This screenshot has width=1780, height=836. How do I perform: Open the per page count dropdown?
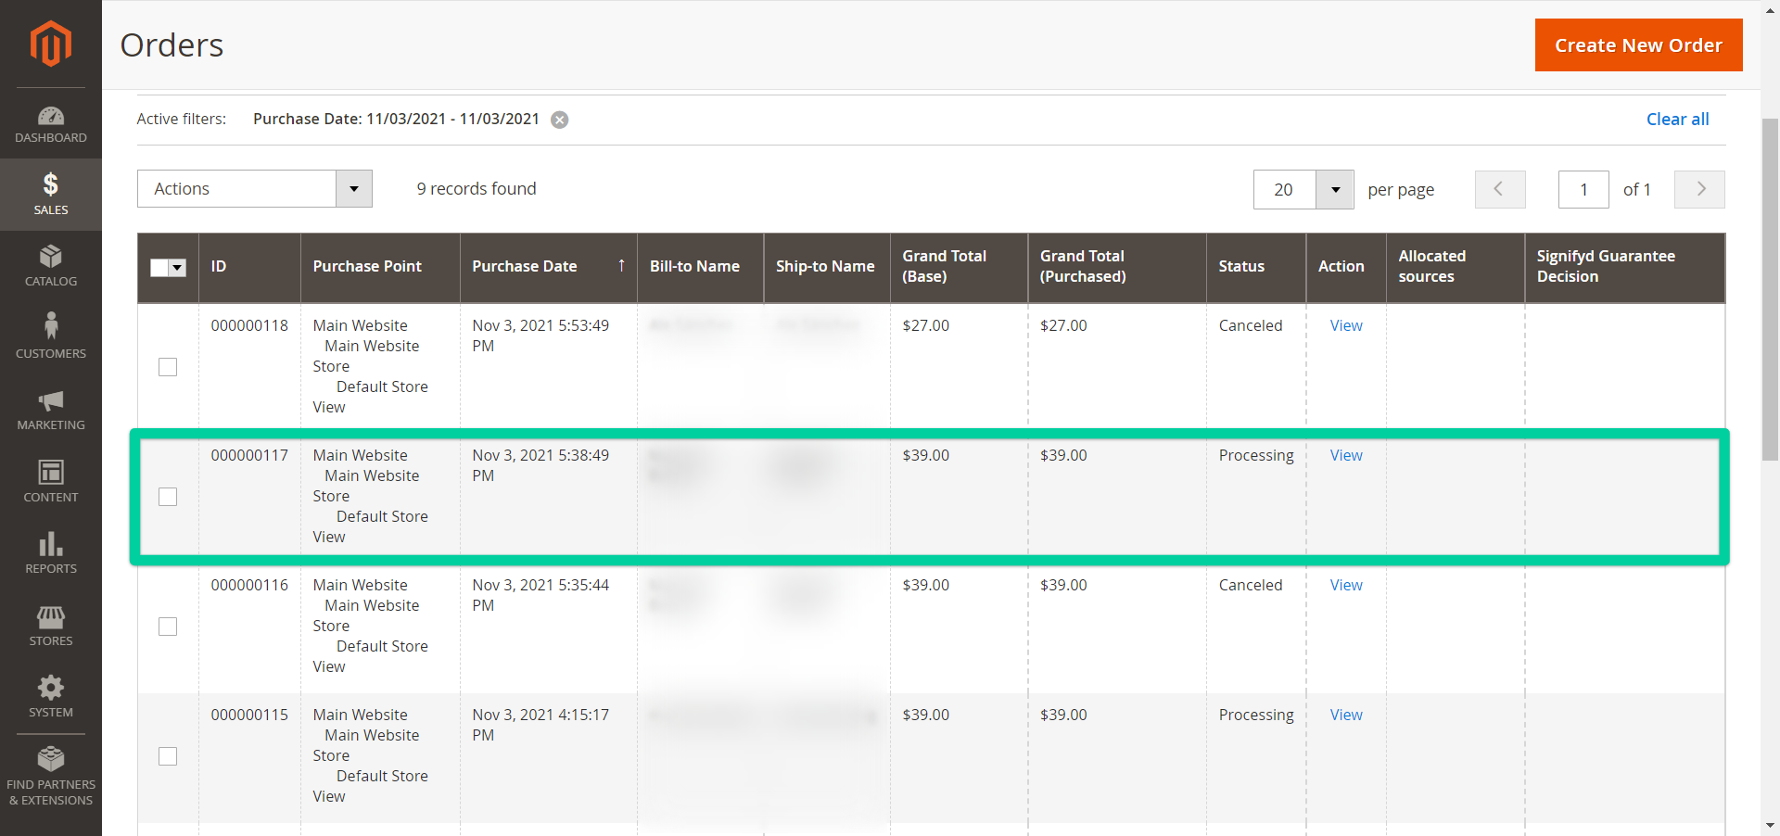(x=1335, y=190)
